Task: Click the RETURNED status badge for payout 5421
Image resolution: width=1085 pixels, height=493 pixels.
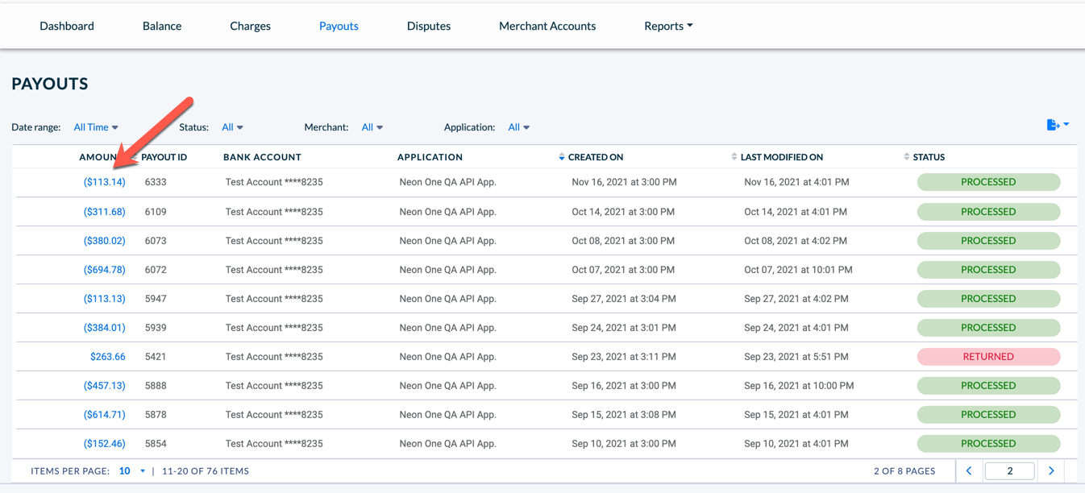Action: coord(988,356)
